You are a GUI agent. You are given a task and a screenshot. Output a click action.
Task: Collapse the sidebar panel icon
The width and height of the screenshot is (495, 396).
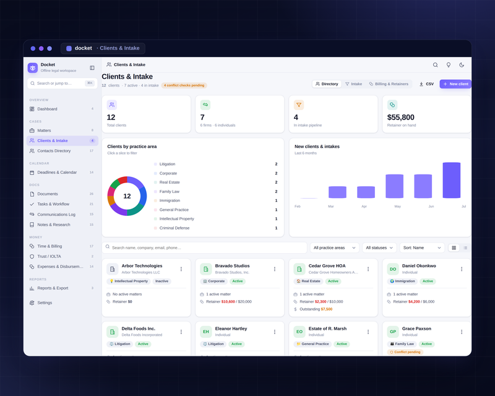(x=92, y=68)
